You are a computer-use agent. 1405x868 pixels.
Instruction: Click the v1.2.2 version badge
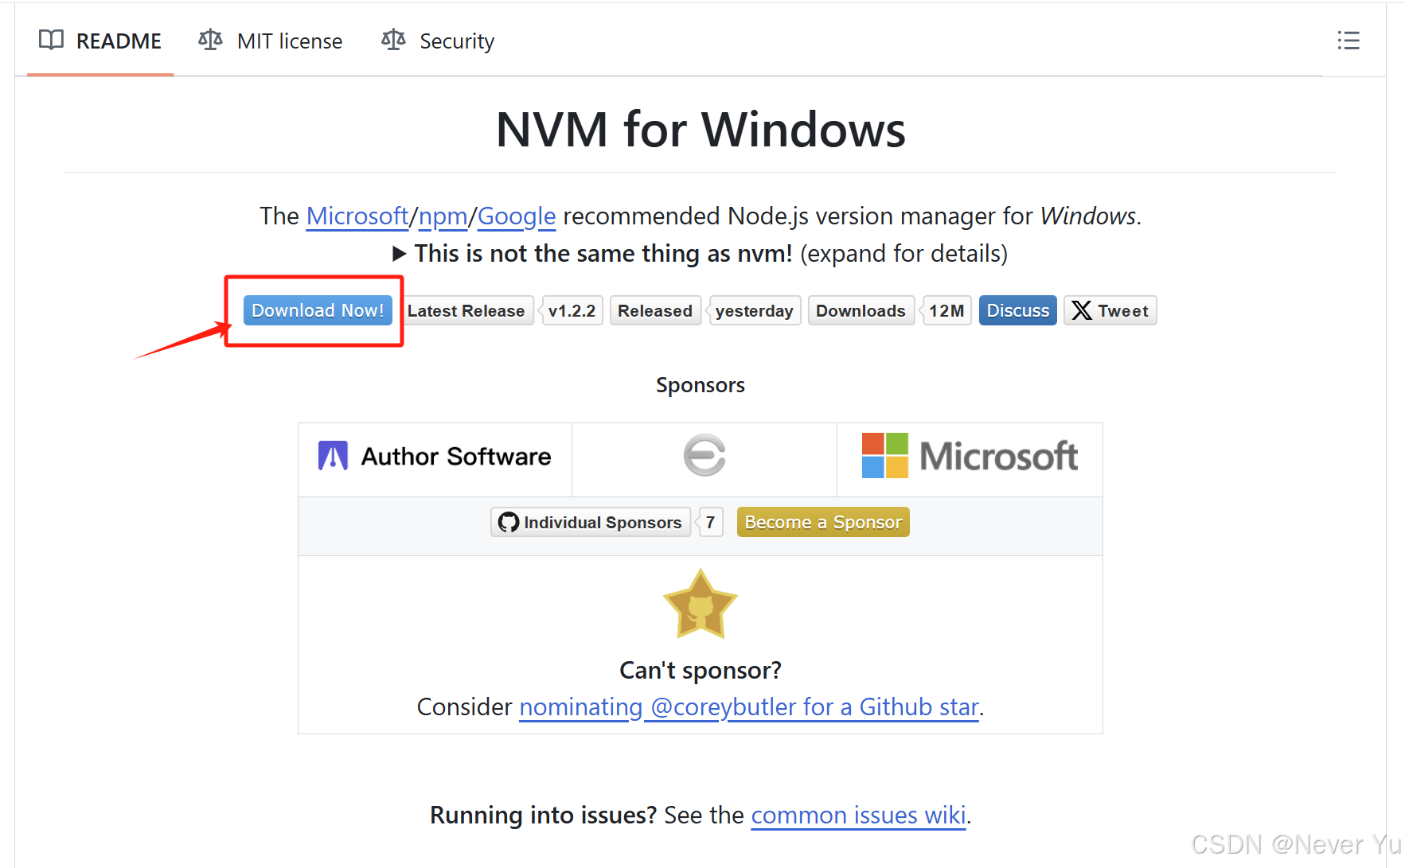pos(571,310)
